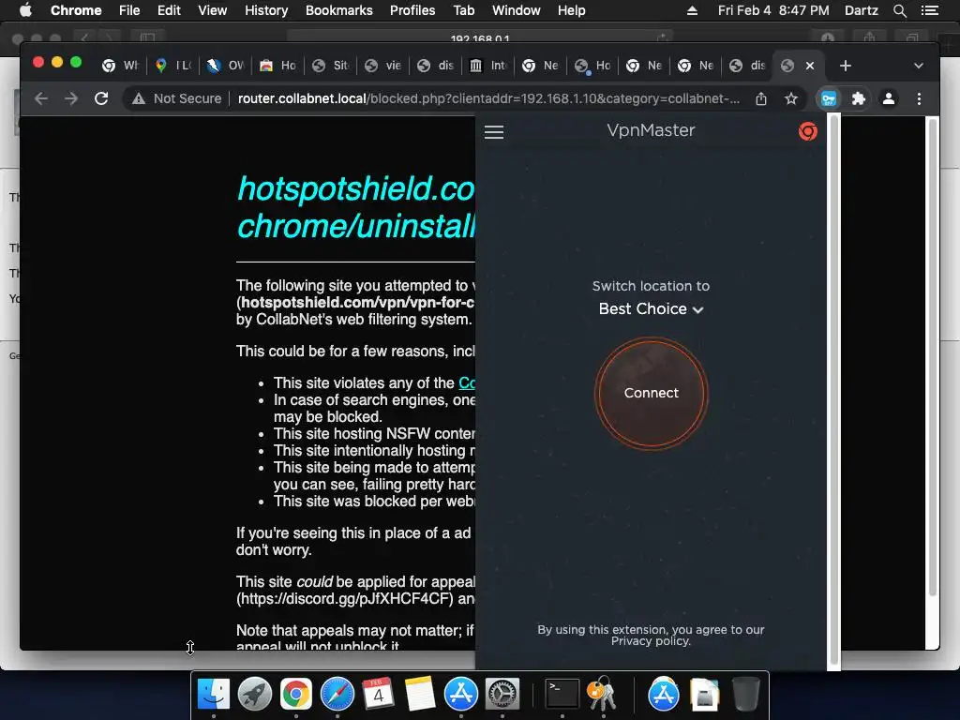Click the Dartz user name in menu bar

[862, 10]
